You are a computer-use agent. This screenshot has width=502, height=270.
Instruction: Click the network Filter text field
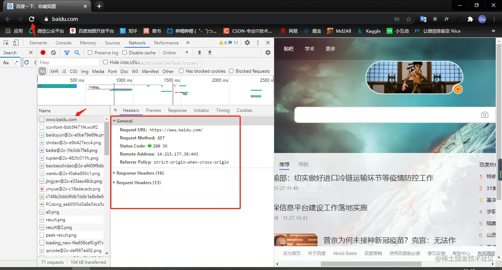click(69, 62)
